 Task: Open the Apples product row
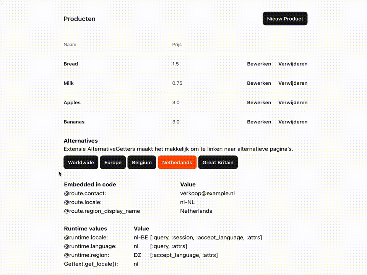[x=185, y=102]
